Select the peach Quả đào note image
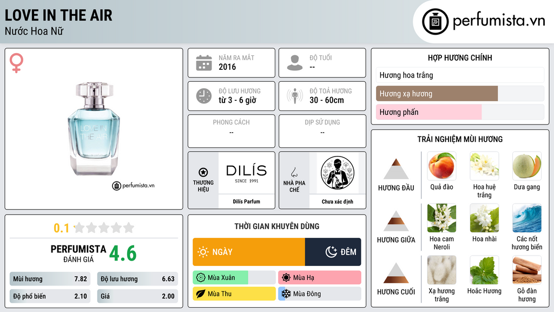The image size is (554, 312). tap(441, 166)
